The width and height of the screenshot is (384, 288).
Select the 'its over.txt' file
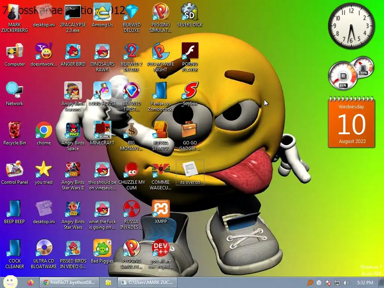(190, 172)
